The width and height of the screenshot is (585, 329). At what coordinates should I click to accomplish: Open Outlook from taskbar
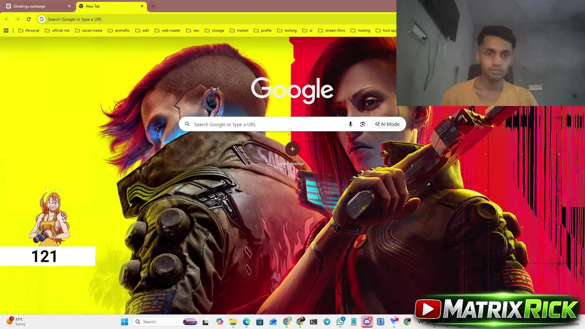273,322
